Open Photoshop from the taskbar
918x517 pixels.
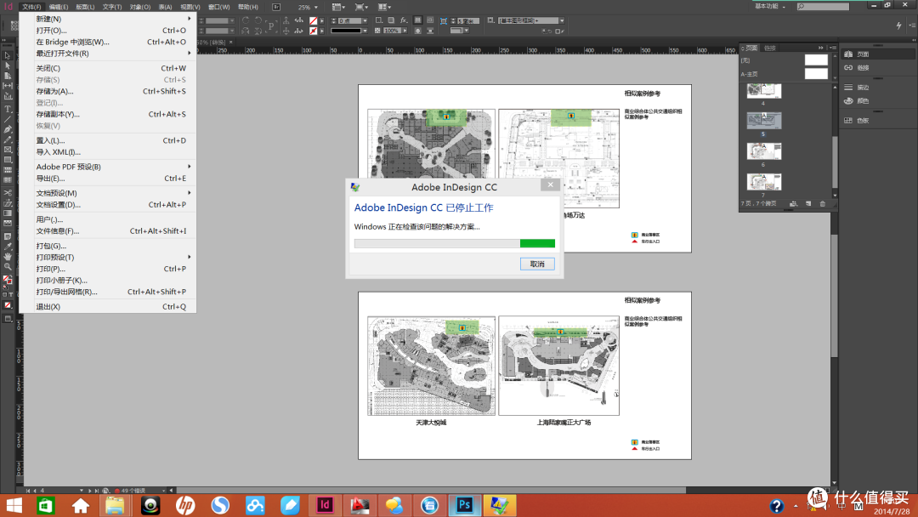464,505
